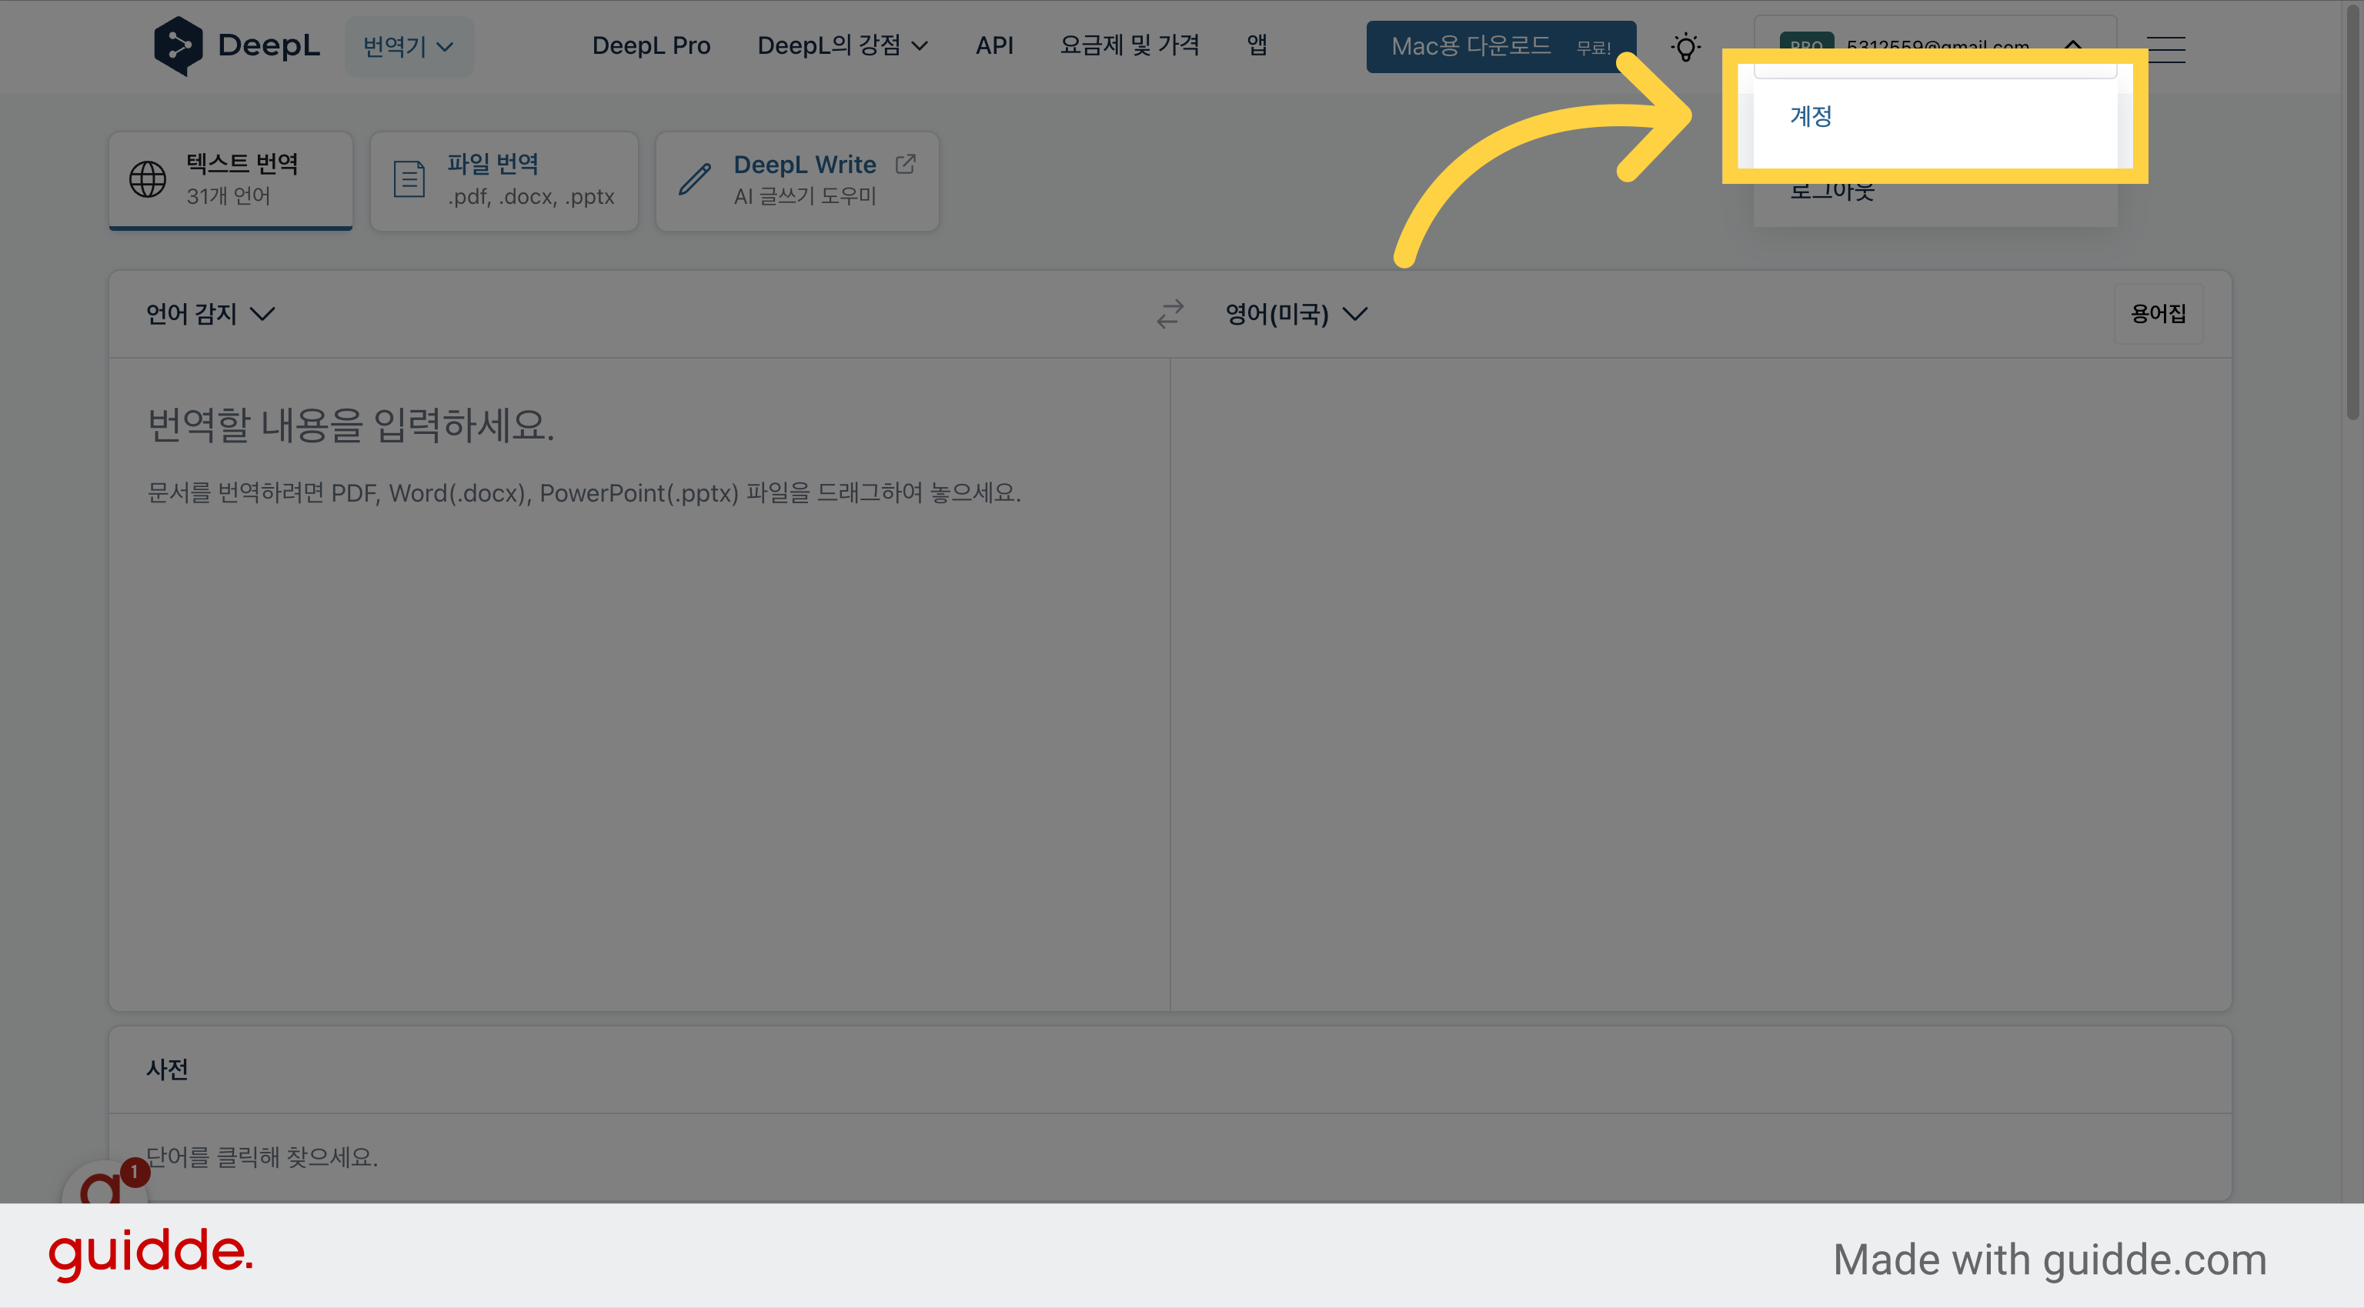Screen dimensions: 2364x1308
Task: Expand the 번역기 product dropdown
Action: 409,46
